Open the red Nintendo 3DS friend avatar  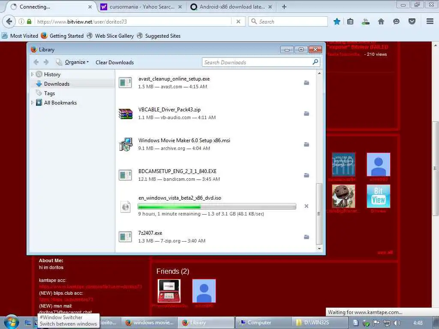(169, 291)
